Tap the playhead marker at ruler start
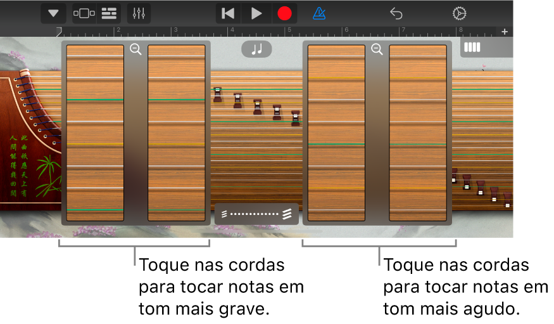Image resolution: width=554 pixels, height=324 pixels. click(x=59, y=32)
